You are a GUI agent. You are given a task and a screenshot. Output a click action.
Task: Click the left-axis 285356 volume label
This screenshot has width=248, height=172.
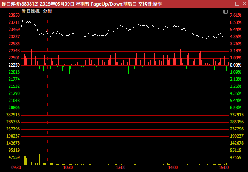click(x=13, y=122)
